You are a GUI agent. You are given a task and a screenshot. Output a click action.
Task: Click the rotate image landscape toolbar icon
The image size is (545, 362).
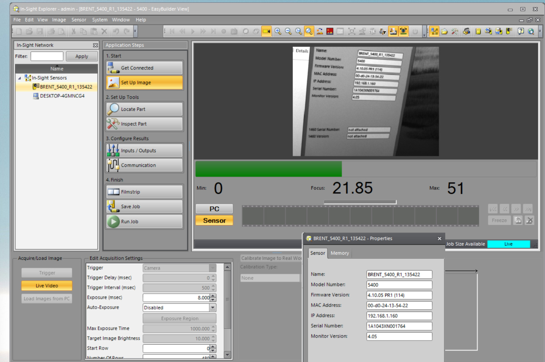pyautogui.click(x=320, y=32)
